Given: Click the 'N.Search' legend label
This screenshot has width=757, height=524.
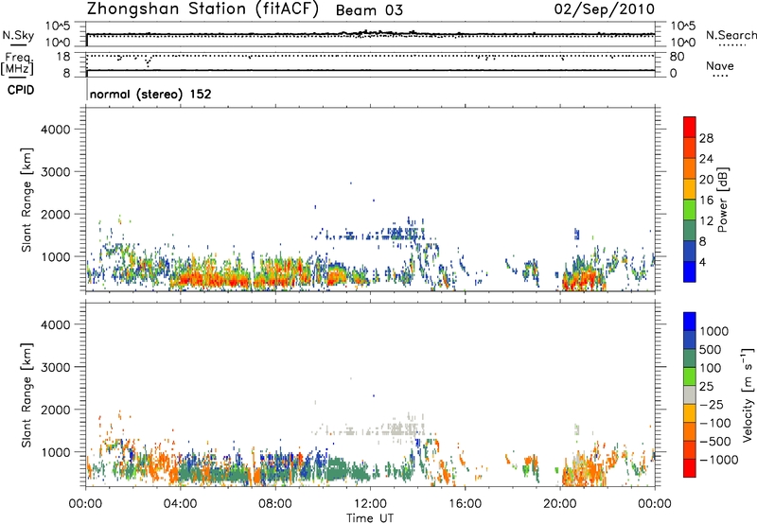Looking at the screenshot, I should (x=731, y=35).
